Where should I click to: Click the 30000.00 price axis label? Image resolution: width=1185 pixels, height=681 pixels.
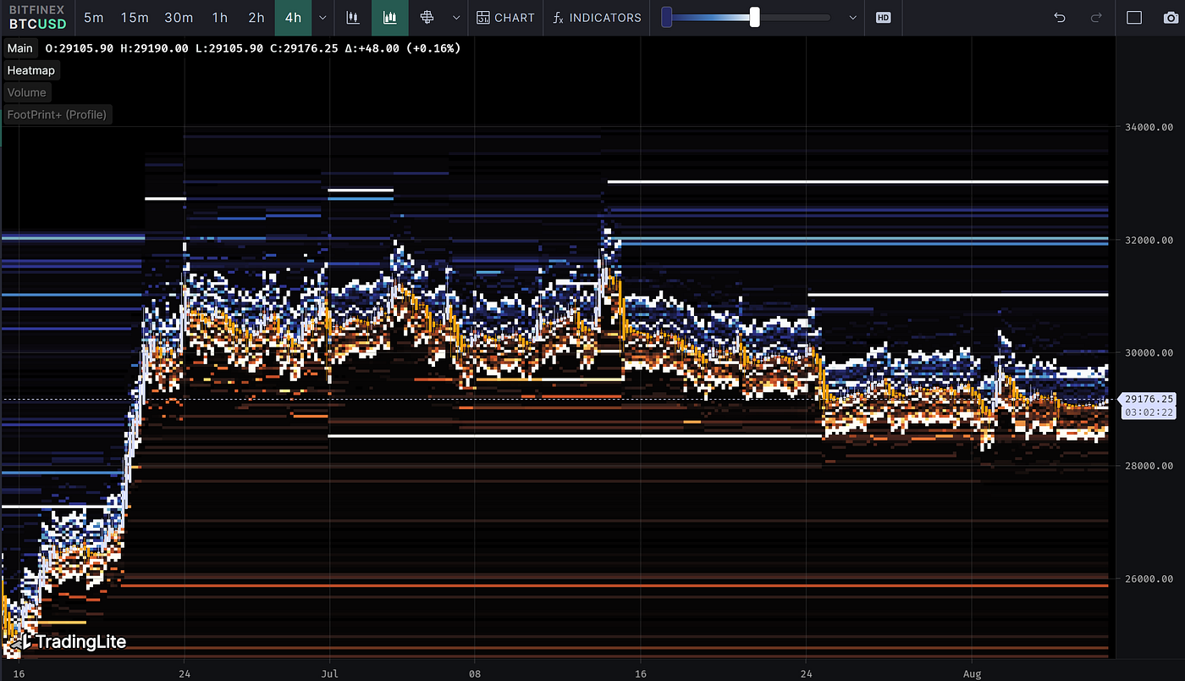[1148, 352]
